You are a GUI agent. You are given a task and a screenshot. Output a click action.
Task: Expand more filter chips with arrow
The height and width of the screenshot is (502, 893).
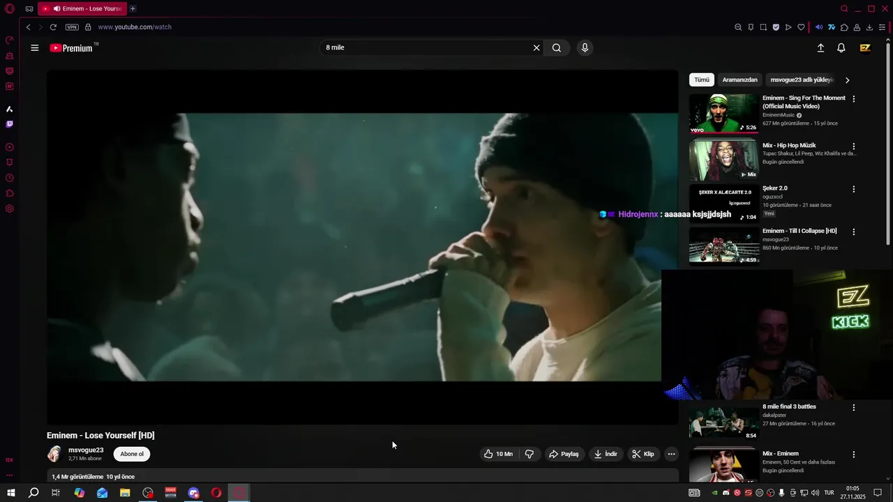(x=847, y=80)
